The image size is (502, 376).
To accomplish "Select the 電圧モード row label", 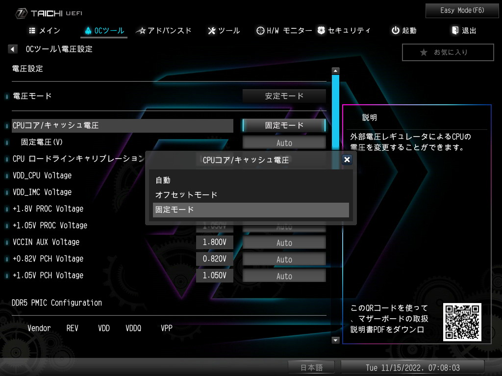I will pos(32,96).
